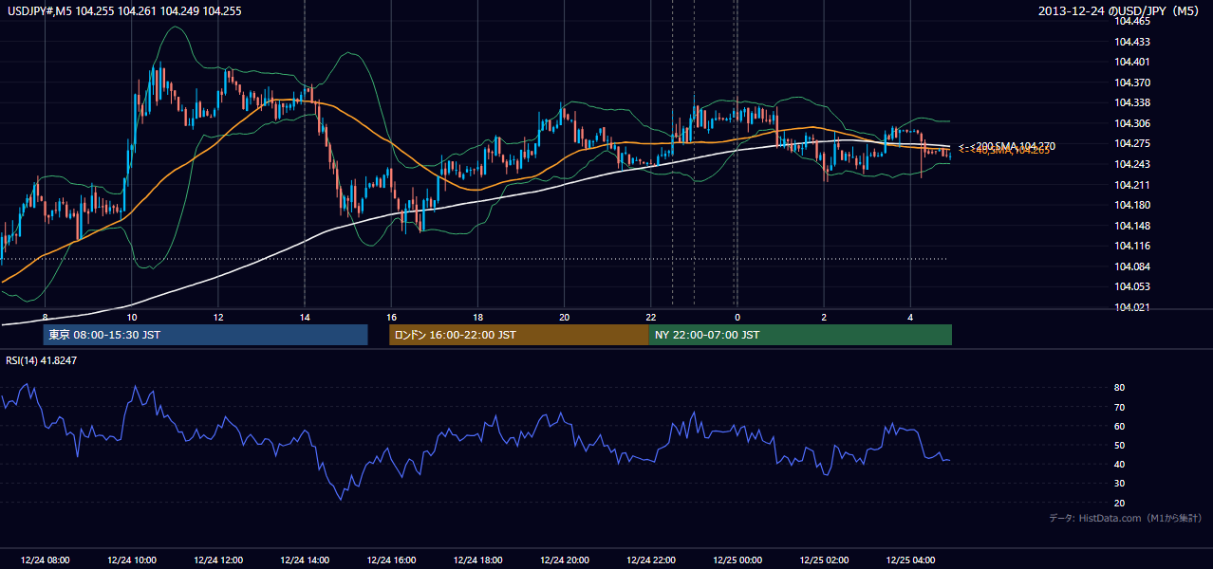Click RSI scale value 20
This screenshot has height=569, width=1213.
point(1120,503)
